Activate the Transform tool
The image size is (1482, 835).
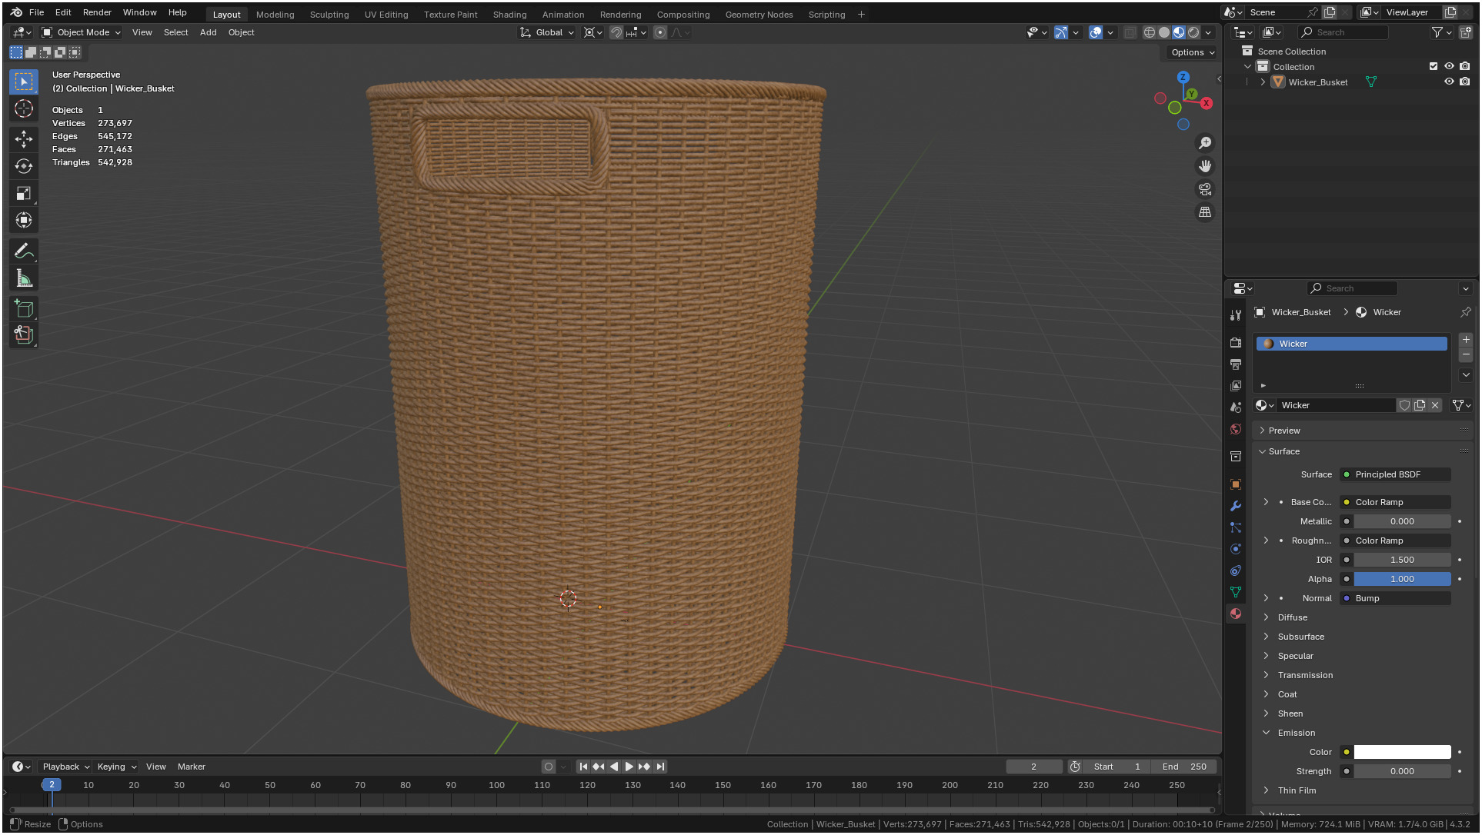pos(24,220)
